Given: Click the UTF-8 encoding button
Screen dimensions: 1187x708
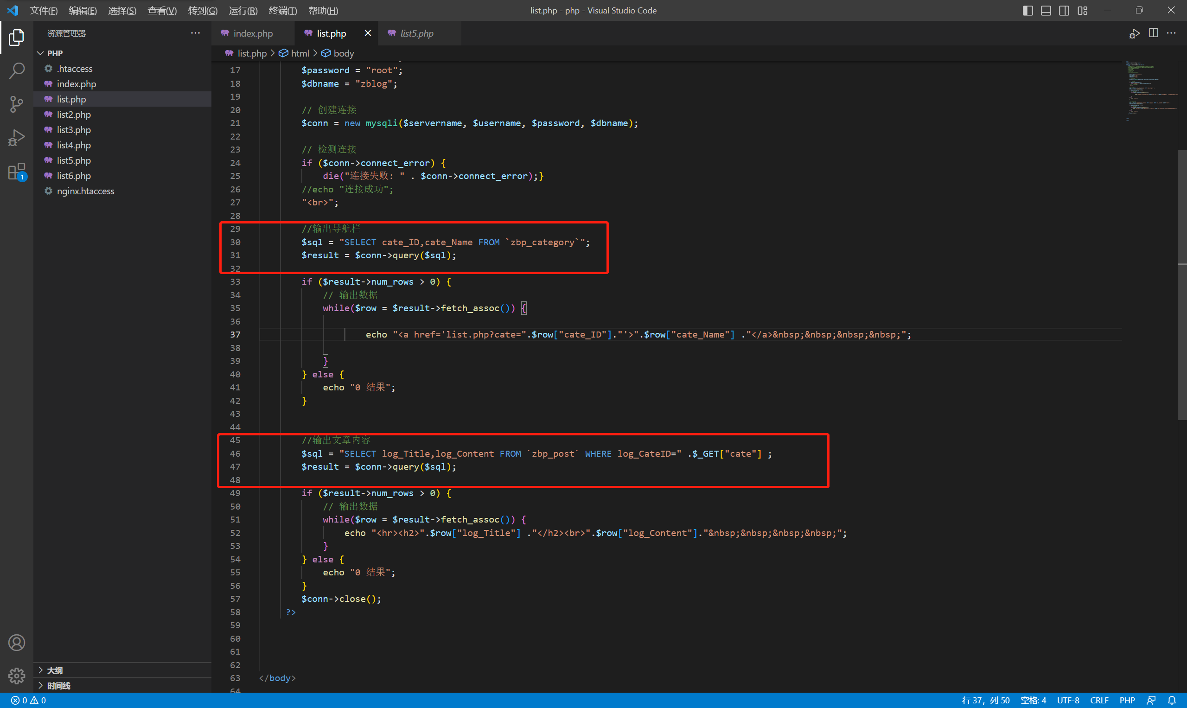Looking at the screenshot, I should [1068, 700].
